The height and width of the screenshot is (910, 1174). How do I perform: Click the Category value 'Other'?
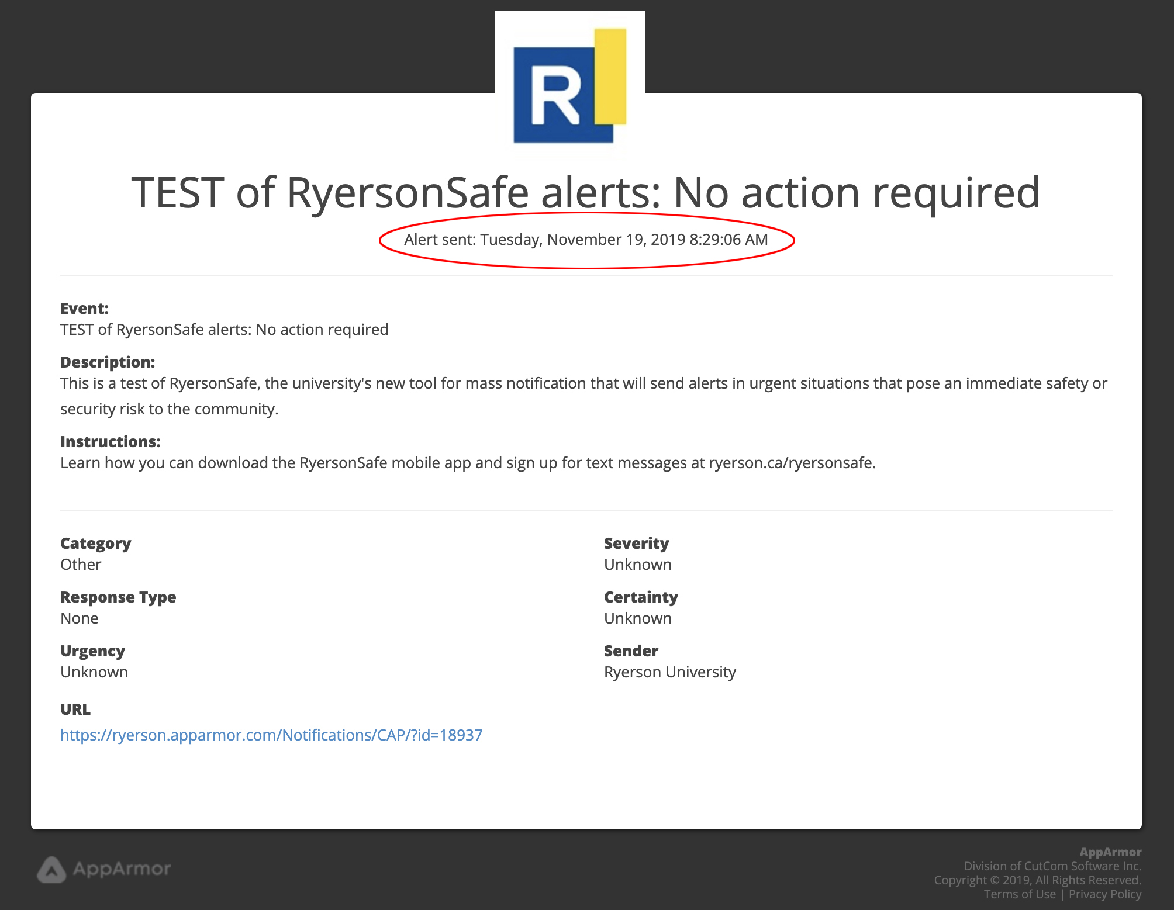point(80,564)
